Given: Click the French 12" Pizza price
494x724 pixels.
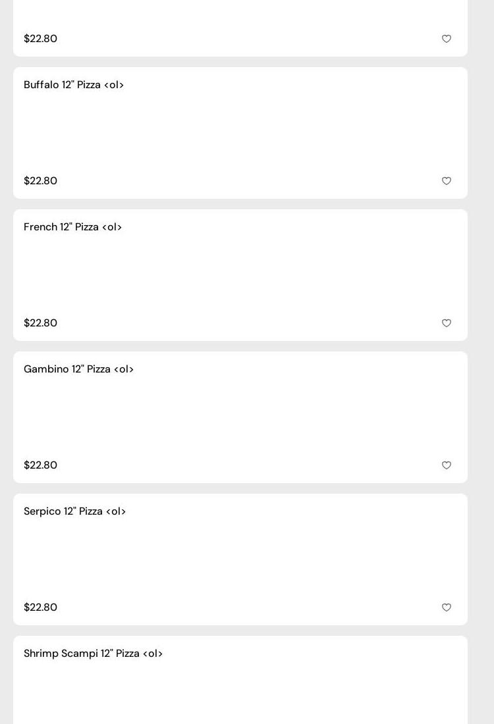Looking at the screenshot, I should pos(40,323).
